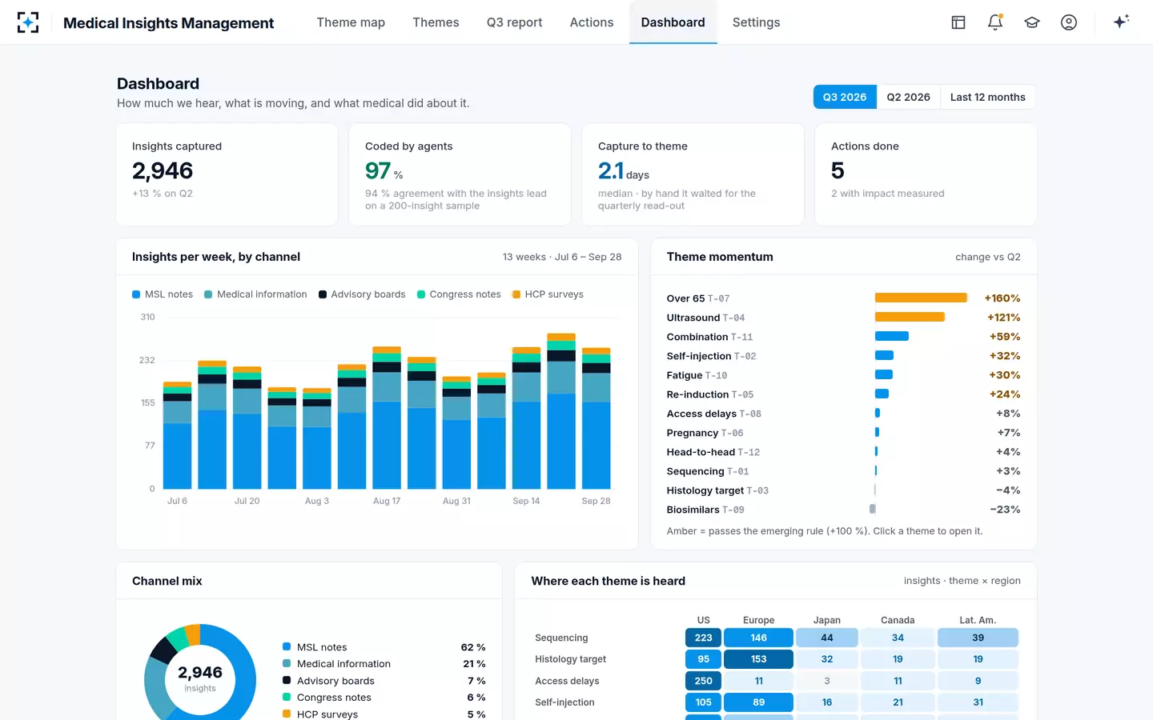Click the MSL notes 62 % row
1153x720 pixels.
(x=384, y=647)
